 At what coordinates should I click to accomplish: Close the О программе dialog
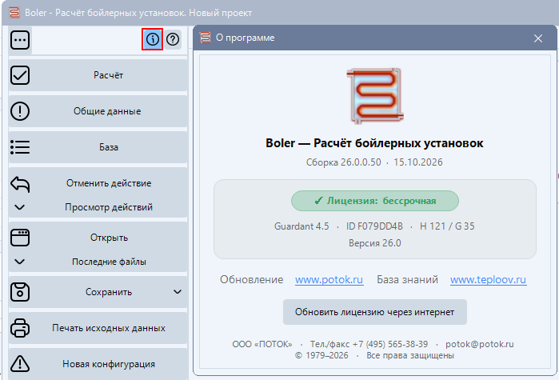tap(538, 38)
